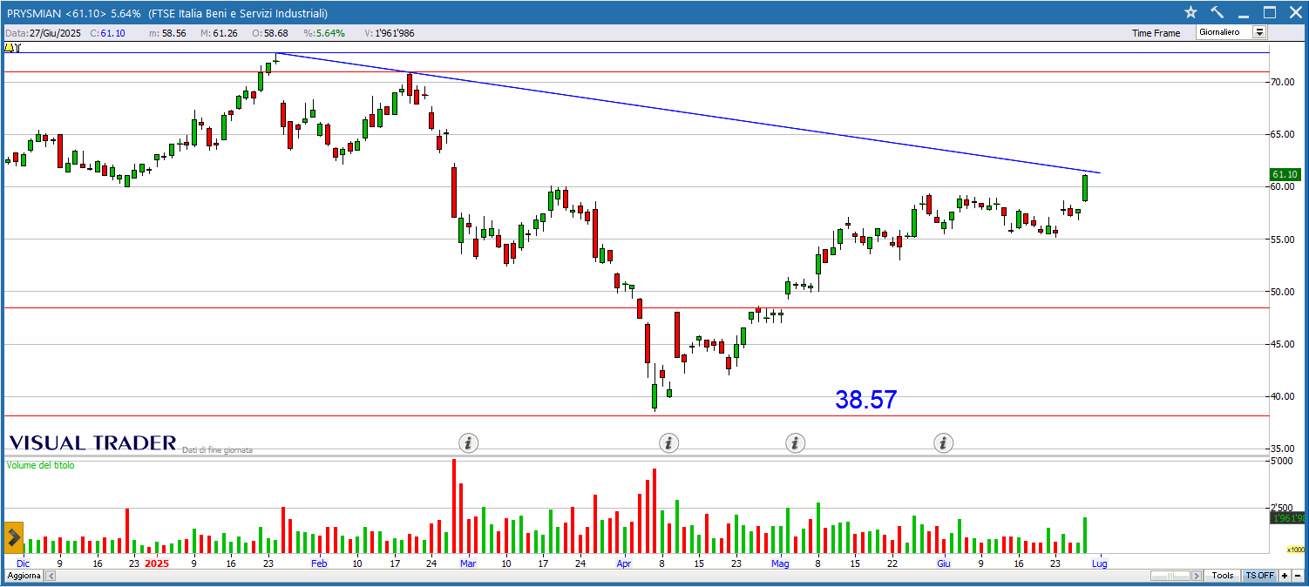Click the Time Frame label

[x=1156, y=33]
